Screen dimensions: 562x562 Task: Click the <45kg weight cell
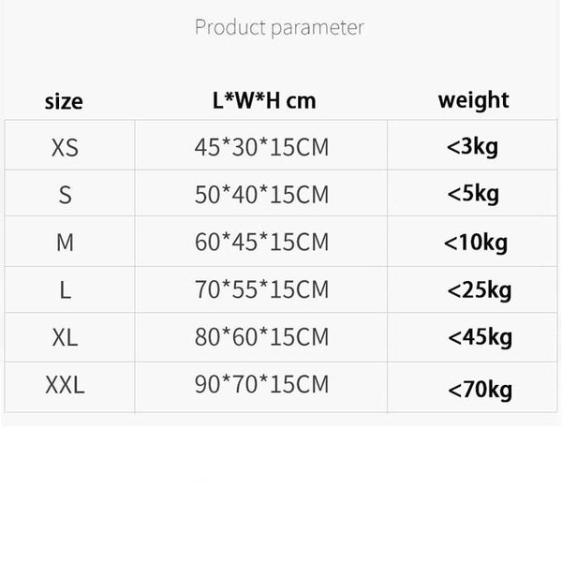pos(480,337)
